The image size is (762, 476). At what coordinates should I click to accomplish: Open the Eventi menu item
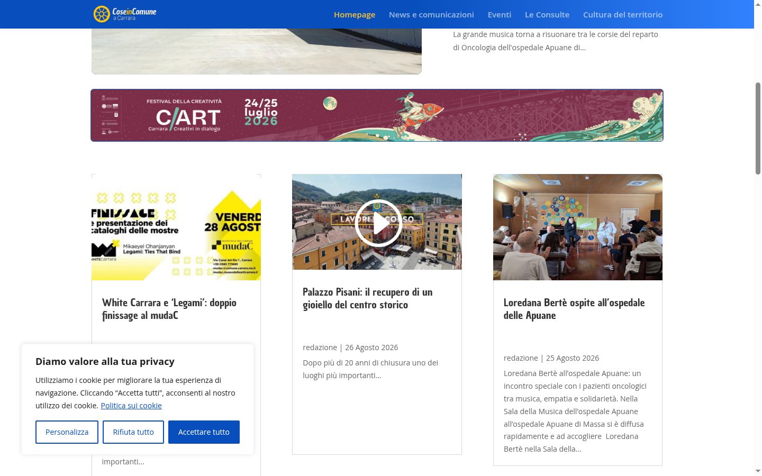tap(500, 14)
